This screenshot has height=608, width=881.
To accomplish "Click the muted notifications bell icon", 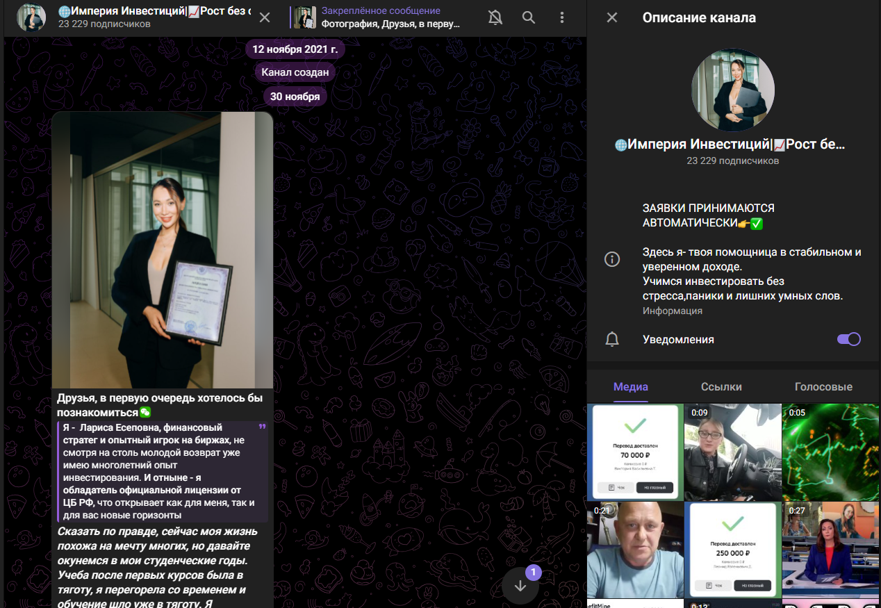I will point(495,18).
